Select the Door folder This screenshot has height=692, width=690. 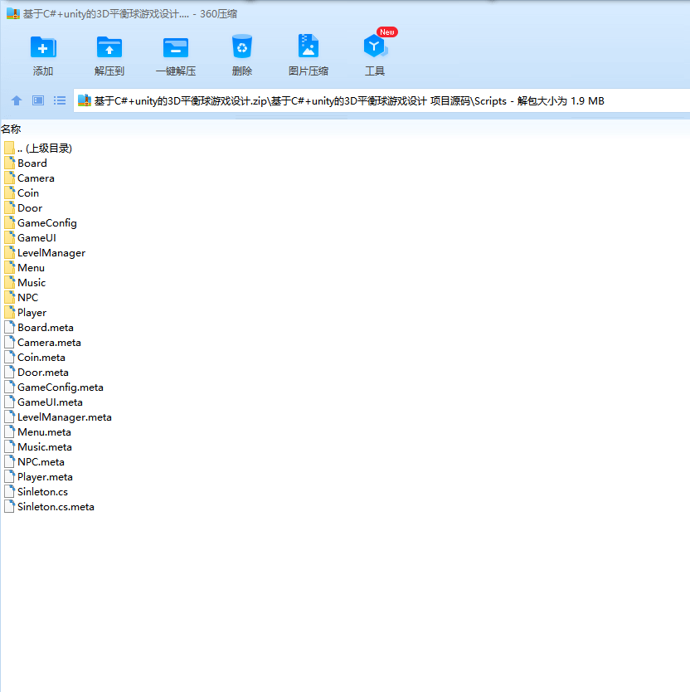coord(23,208)
